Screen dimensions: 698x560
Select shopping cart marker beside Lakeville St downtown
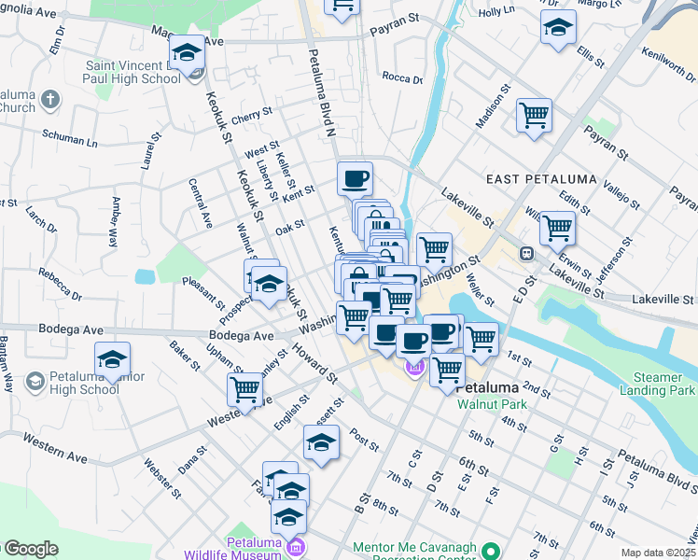tap(434, 250)
